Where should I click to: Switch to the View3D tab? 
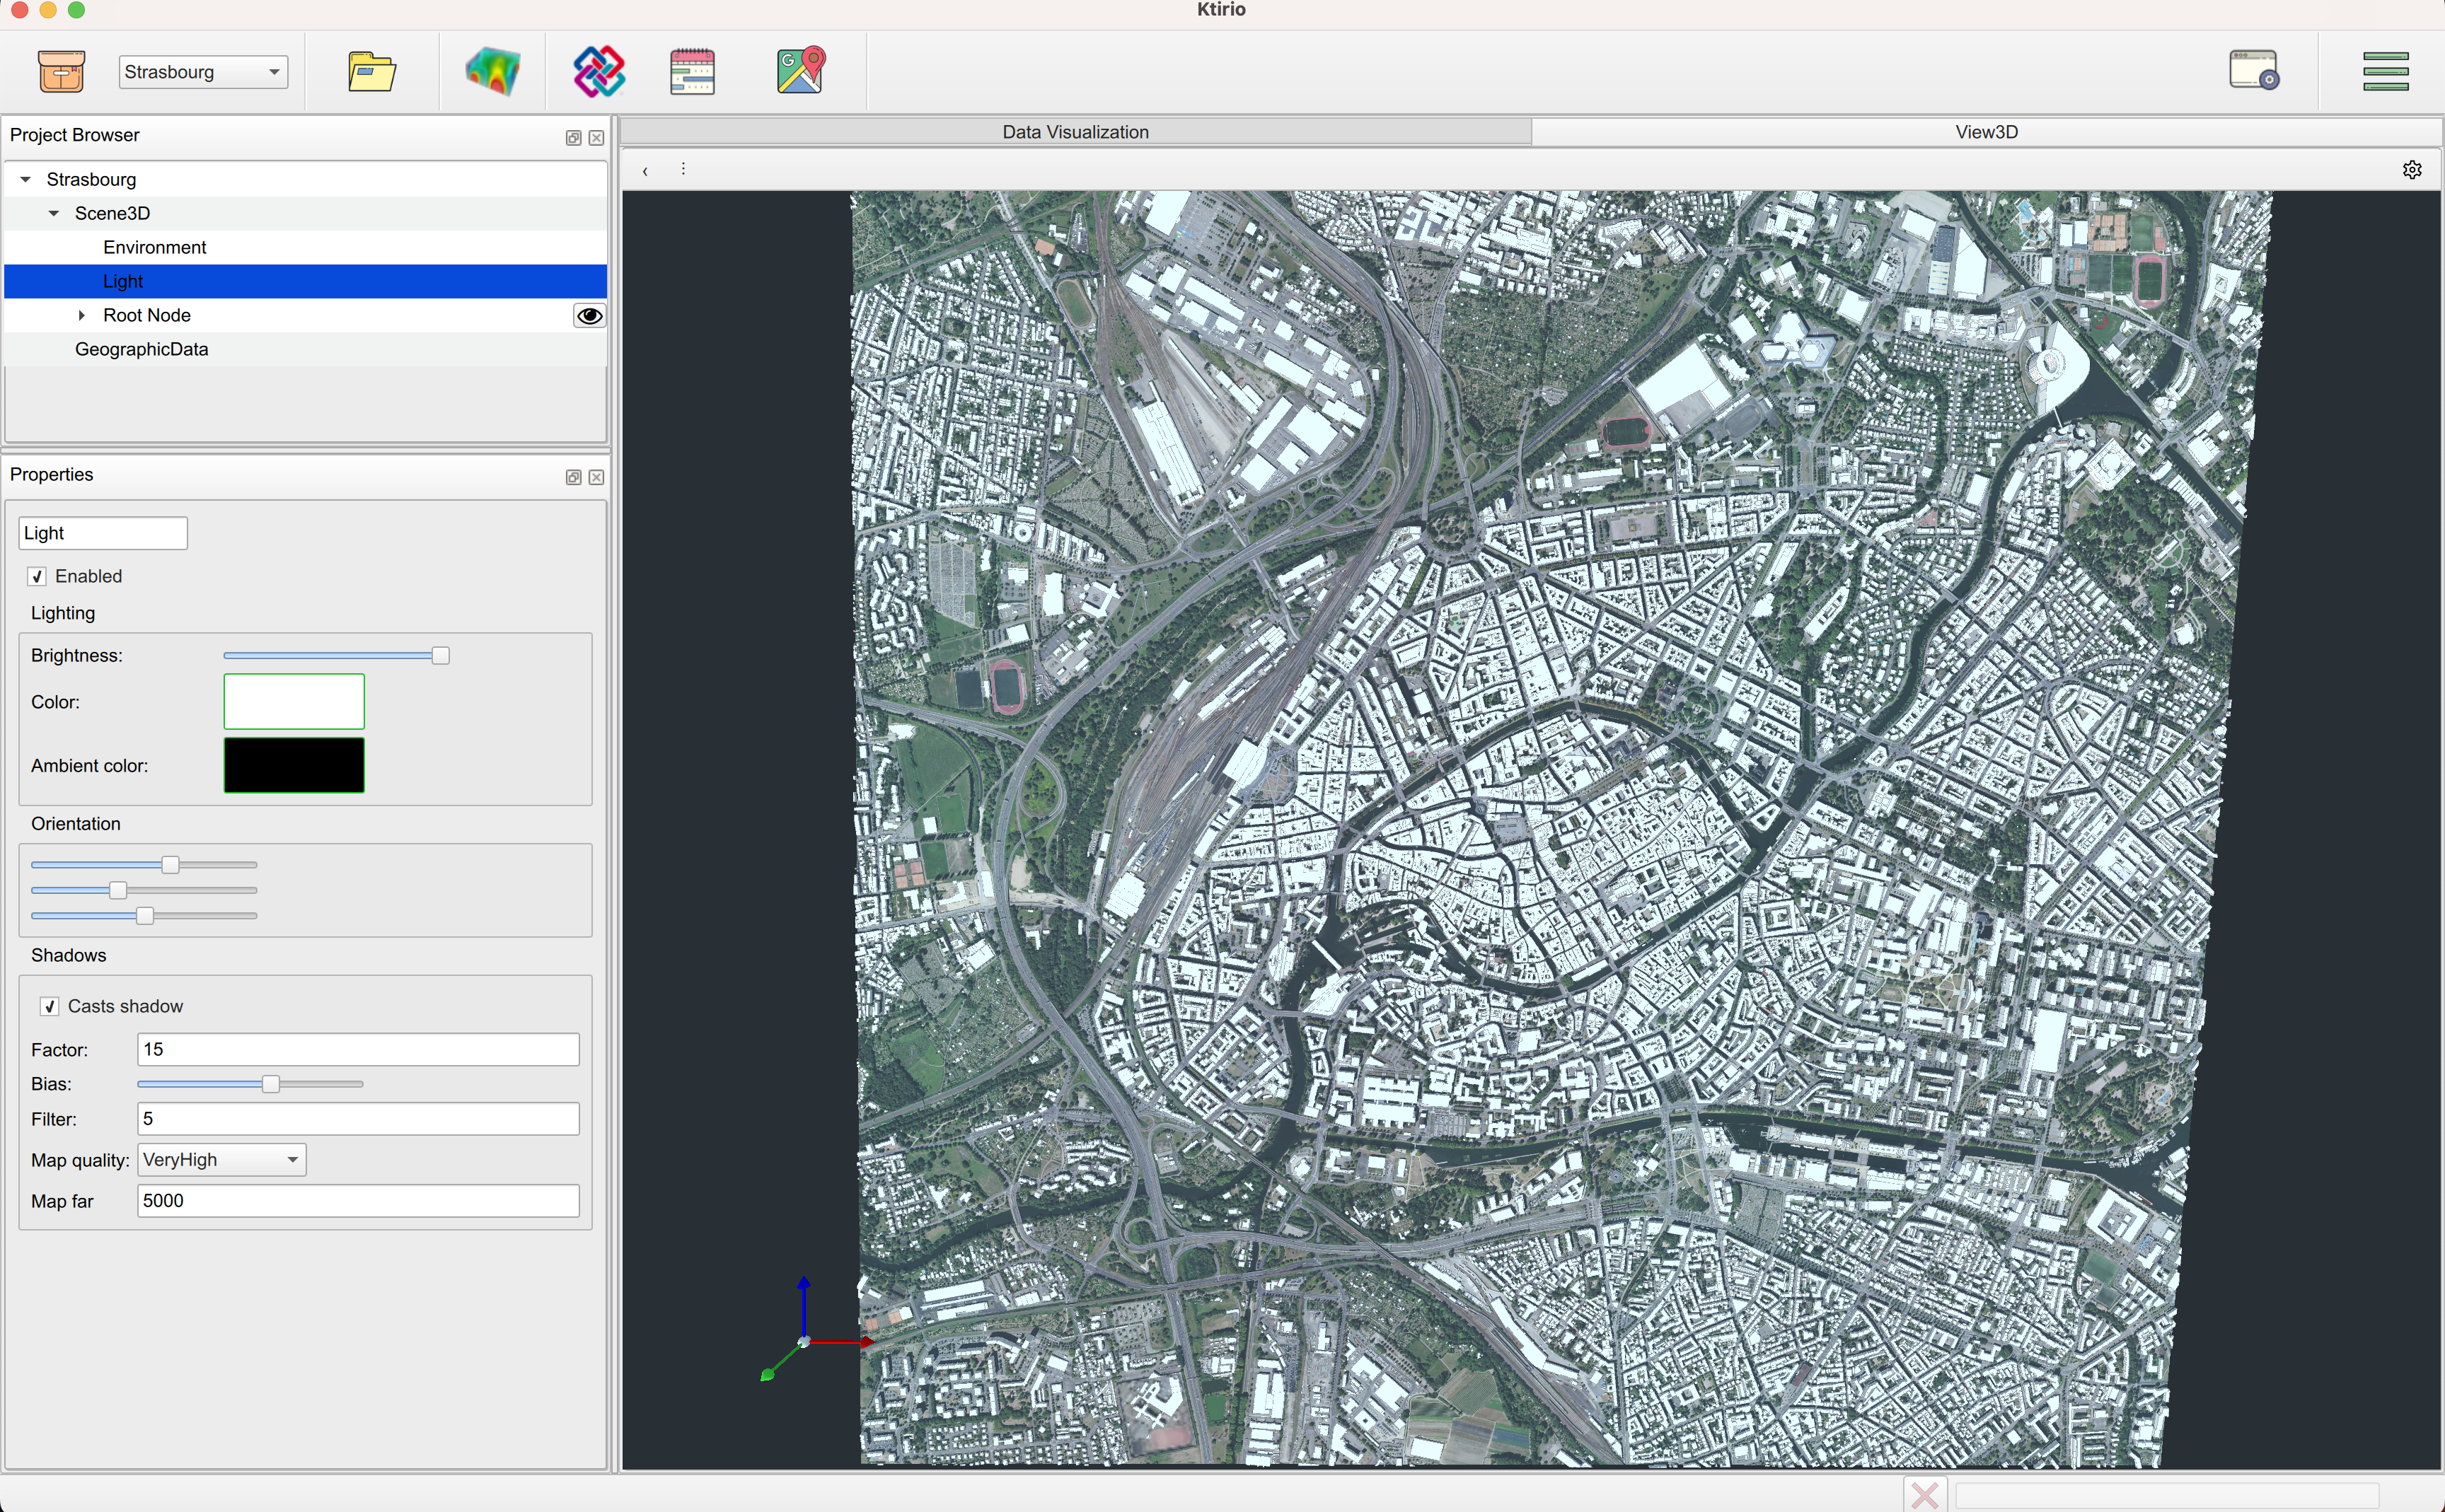1986,132
